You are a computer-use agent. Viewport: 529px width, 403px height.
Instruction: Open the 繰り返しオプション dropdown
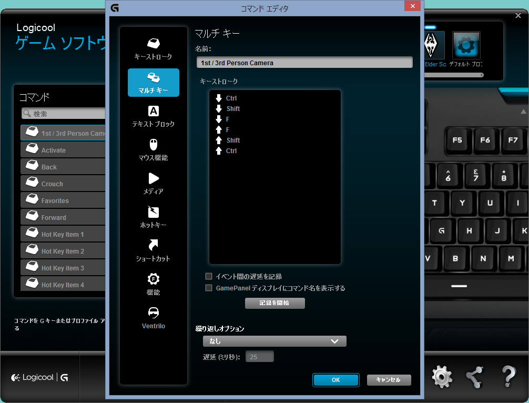coord(274,341)
